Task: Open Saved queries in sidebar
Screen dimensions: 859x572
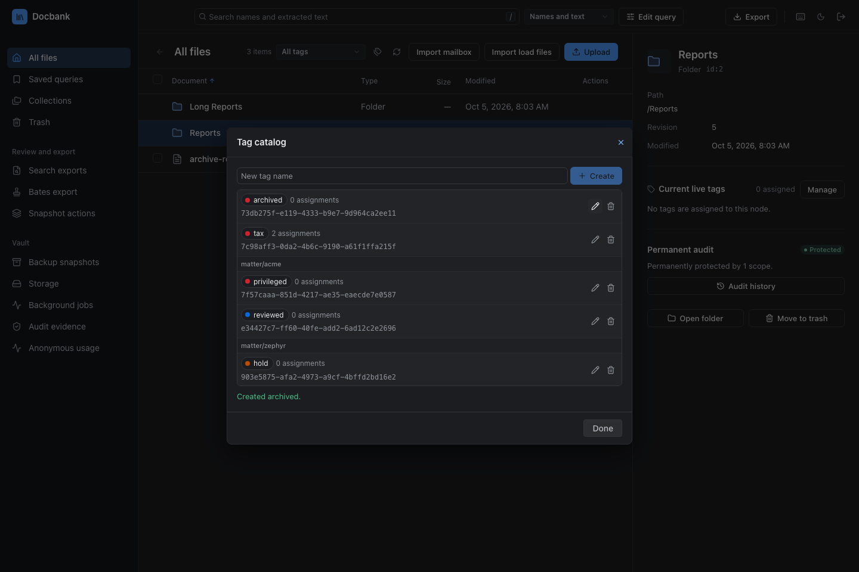Action: 69,79
